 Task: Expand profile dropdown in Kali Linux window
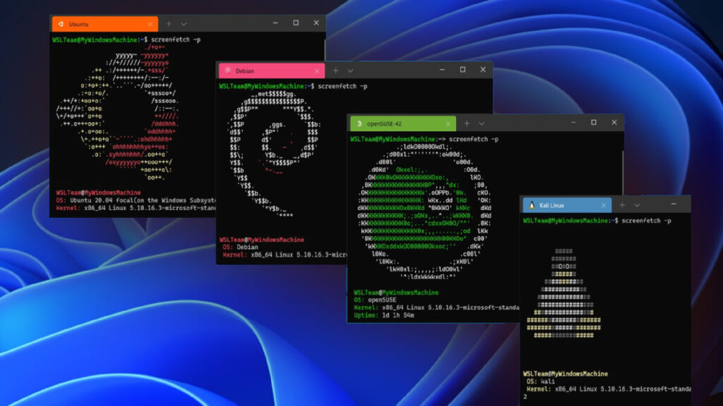(x=637, y=205)
